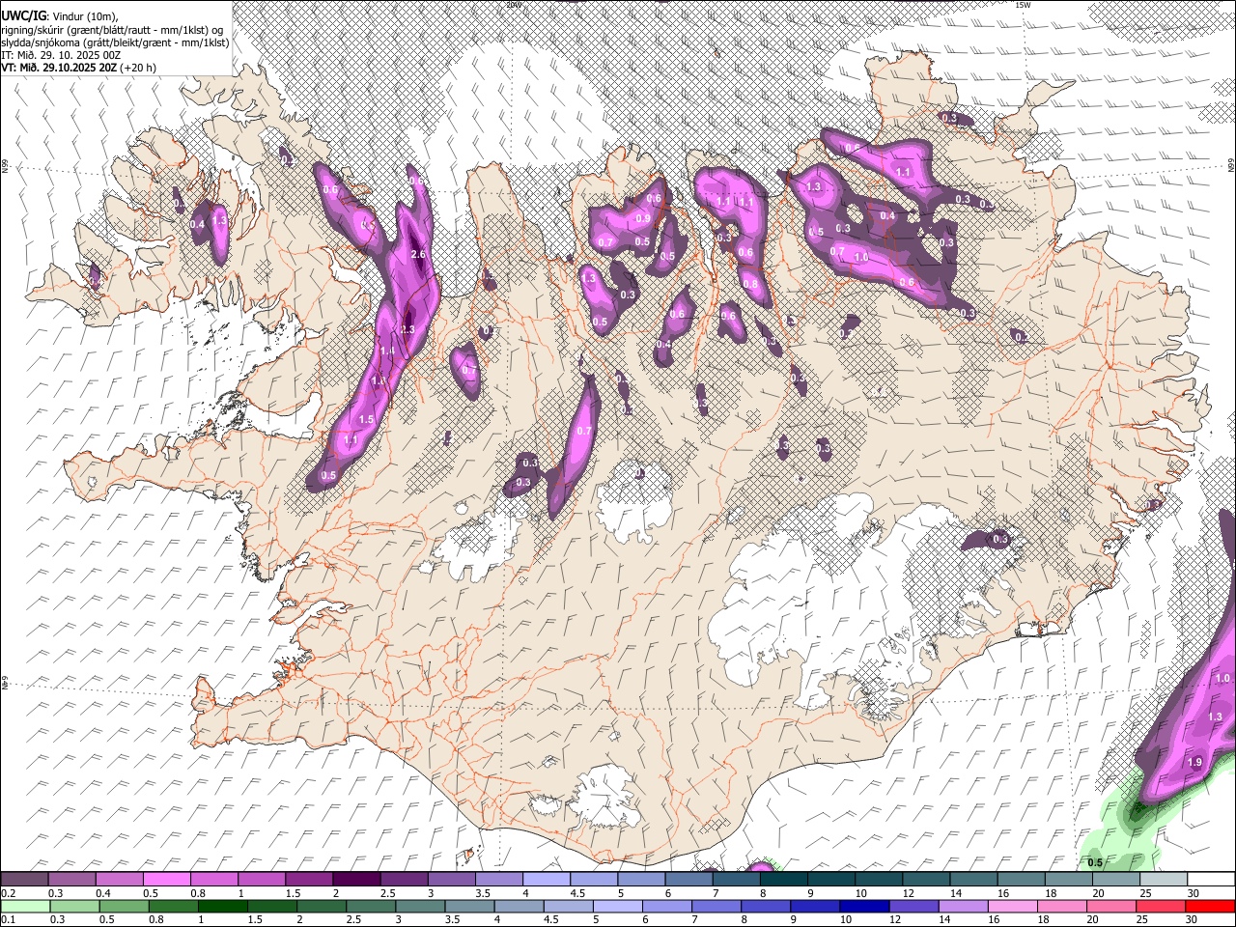Click the 0.5 value inside the green rain area
The width and height of the screenshot is (1236, 927).
[1095, 863]
